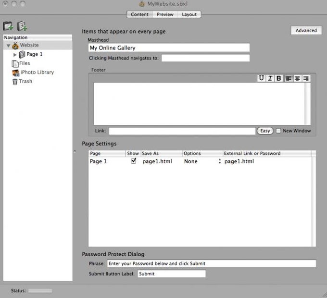
Task: Click the Phrase input field
Action: 212,263
